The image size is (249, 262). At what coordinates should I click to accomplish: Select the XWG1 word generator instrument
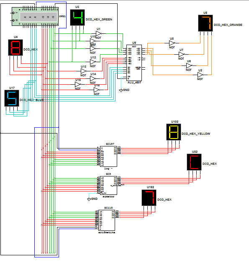35,16
